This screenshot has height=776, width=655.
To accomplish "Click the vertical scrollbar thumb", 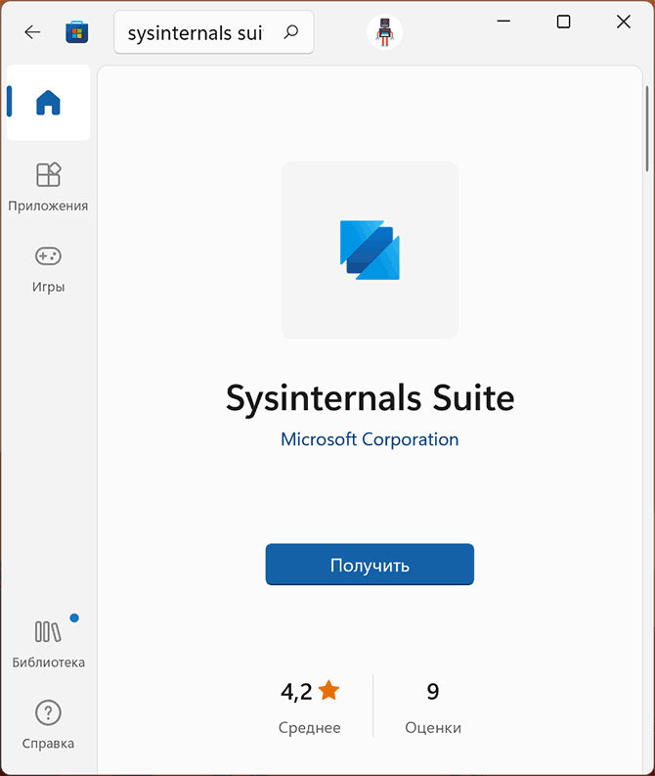I will point(647,128).
